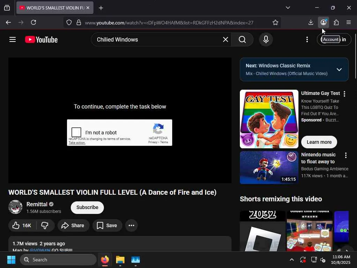Like the video with thumbs up

(x=22, y=225)
